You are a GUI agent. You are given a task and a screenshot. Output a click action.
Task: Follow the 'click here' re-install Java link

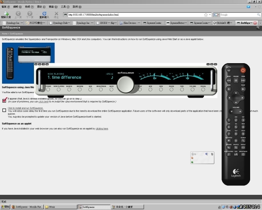pos(43,102)
